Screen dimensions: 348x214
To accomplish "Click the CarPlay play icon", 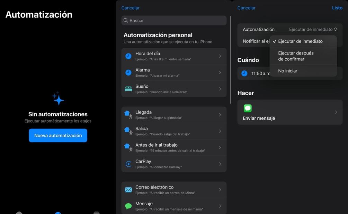I will pyautogui.click(x=128, y=164).
